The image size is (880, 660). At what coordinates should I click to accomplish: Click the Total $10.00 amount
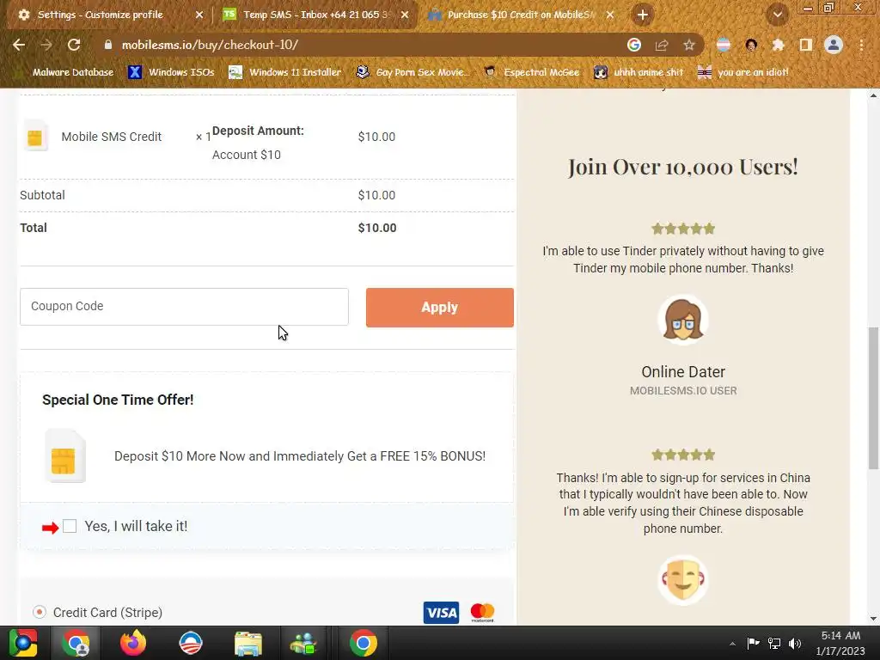pos(377,228)
